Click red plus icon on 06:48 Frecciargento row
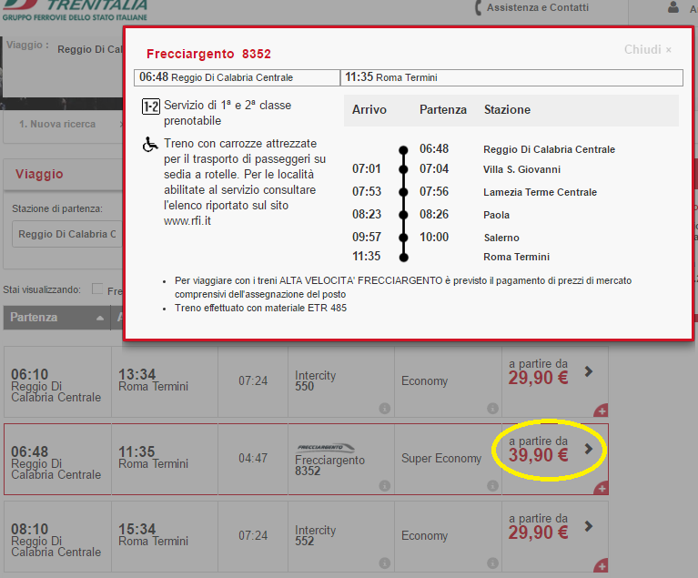 [601, 489]
